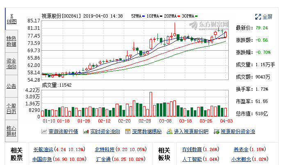The width and height of the screenshot is (284, 165).
Task: Click bar-chart icon beside 实时资金流向
Action: pyautogui.click(x=86, y=132)
